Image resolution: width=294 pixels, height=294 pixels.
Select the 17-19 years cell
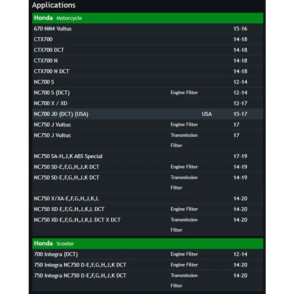point(240,157)
